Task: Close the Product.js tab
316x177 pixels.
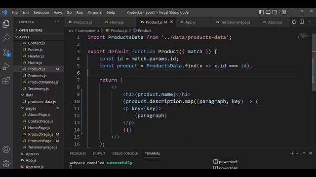Action: click(x=171, y=22)
